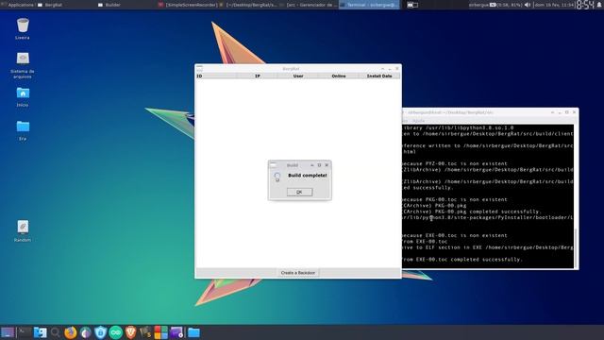Screen dimensions: 604x340
Task: Open the dollar-sign terminal icon in dock
Action: [145, 332]
